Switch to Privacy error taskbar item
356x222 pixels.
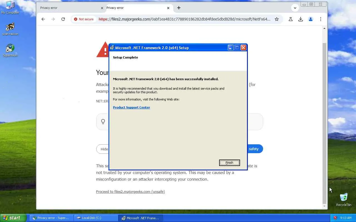coord(51,218)
